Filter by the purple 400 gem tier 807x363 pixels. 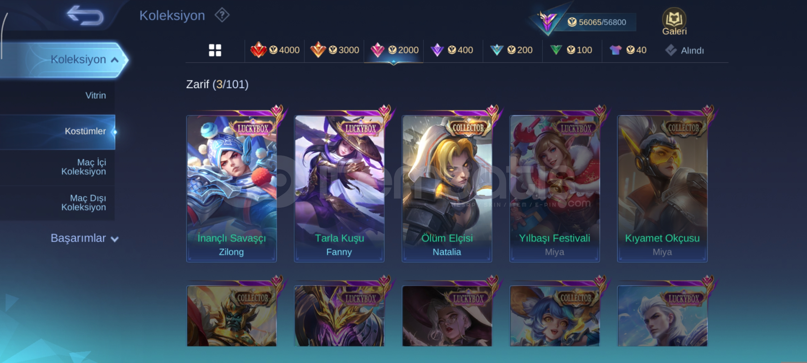pos(452,50)
